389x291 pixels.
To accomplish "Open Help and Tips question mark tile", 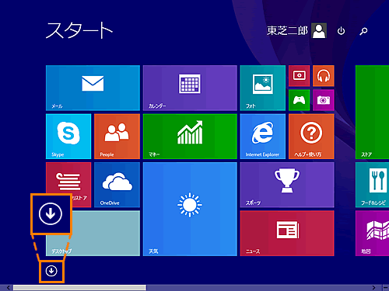I will [x=311, y=137].
